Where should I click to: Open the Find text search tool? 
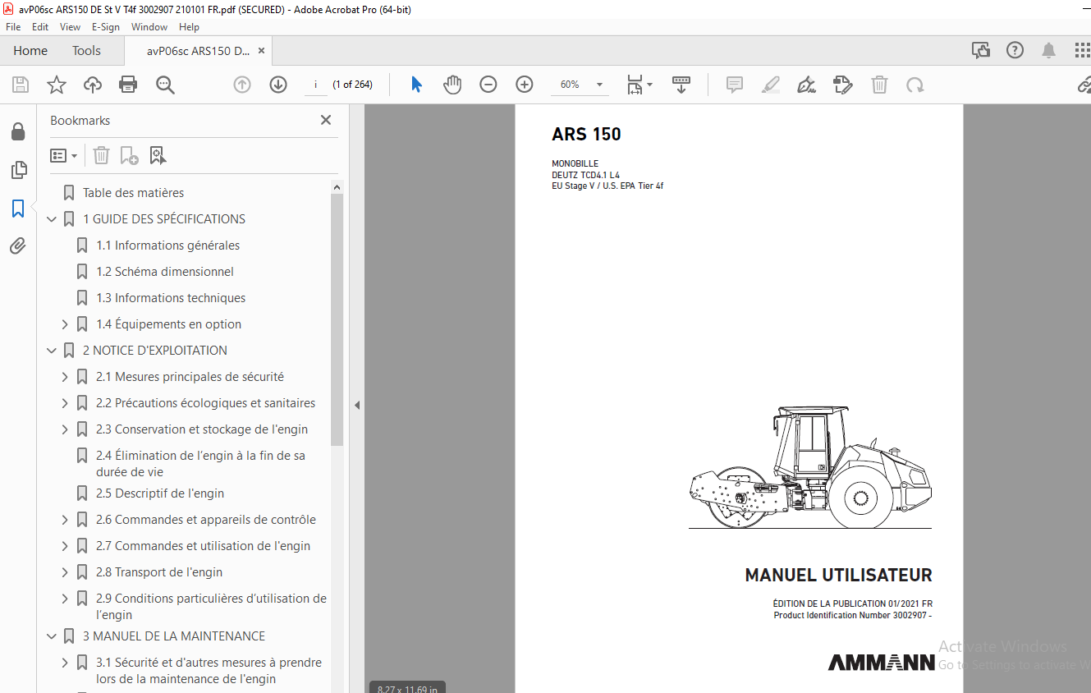[165, 85]
